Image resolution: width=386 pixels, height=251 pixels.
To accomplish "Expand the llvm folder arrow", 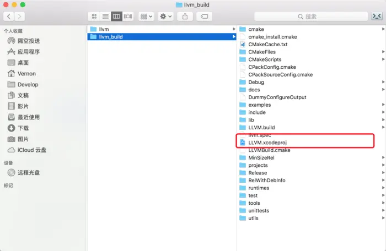I will pyautogui.click(x=234, y=29).
